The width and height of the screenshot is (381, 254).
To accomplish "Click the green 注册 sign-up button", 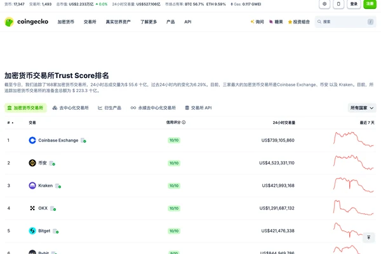I will tap(370, 4).
